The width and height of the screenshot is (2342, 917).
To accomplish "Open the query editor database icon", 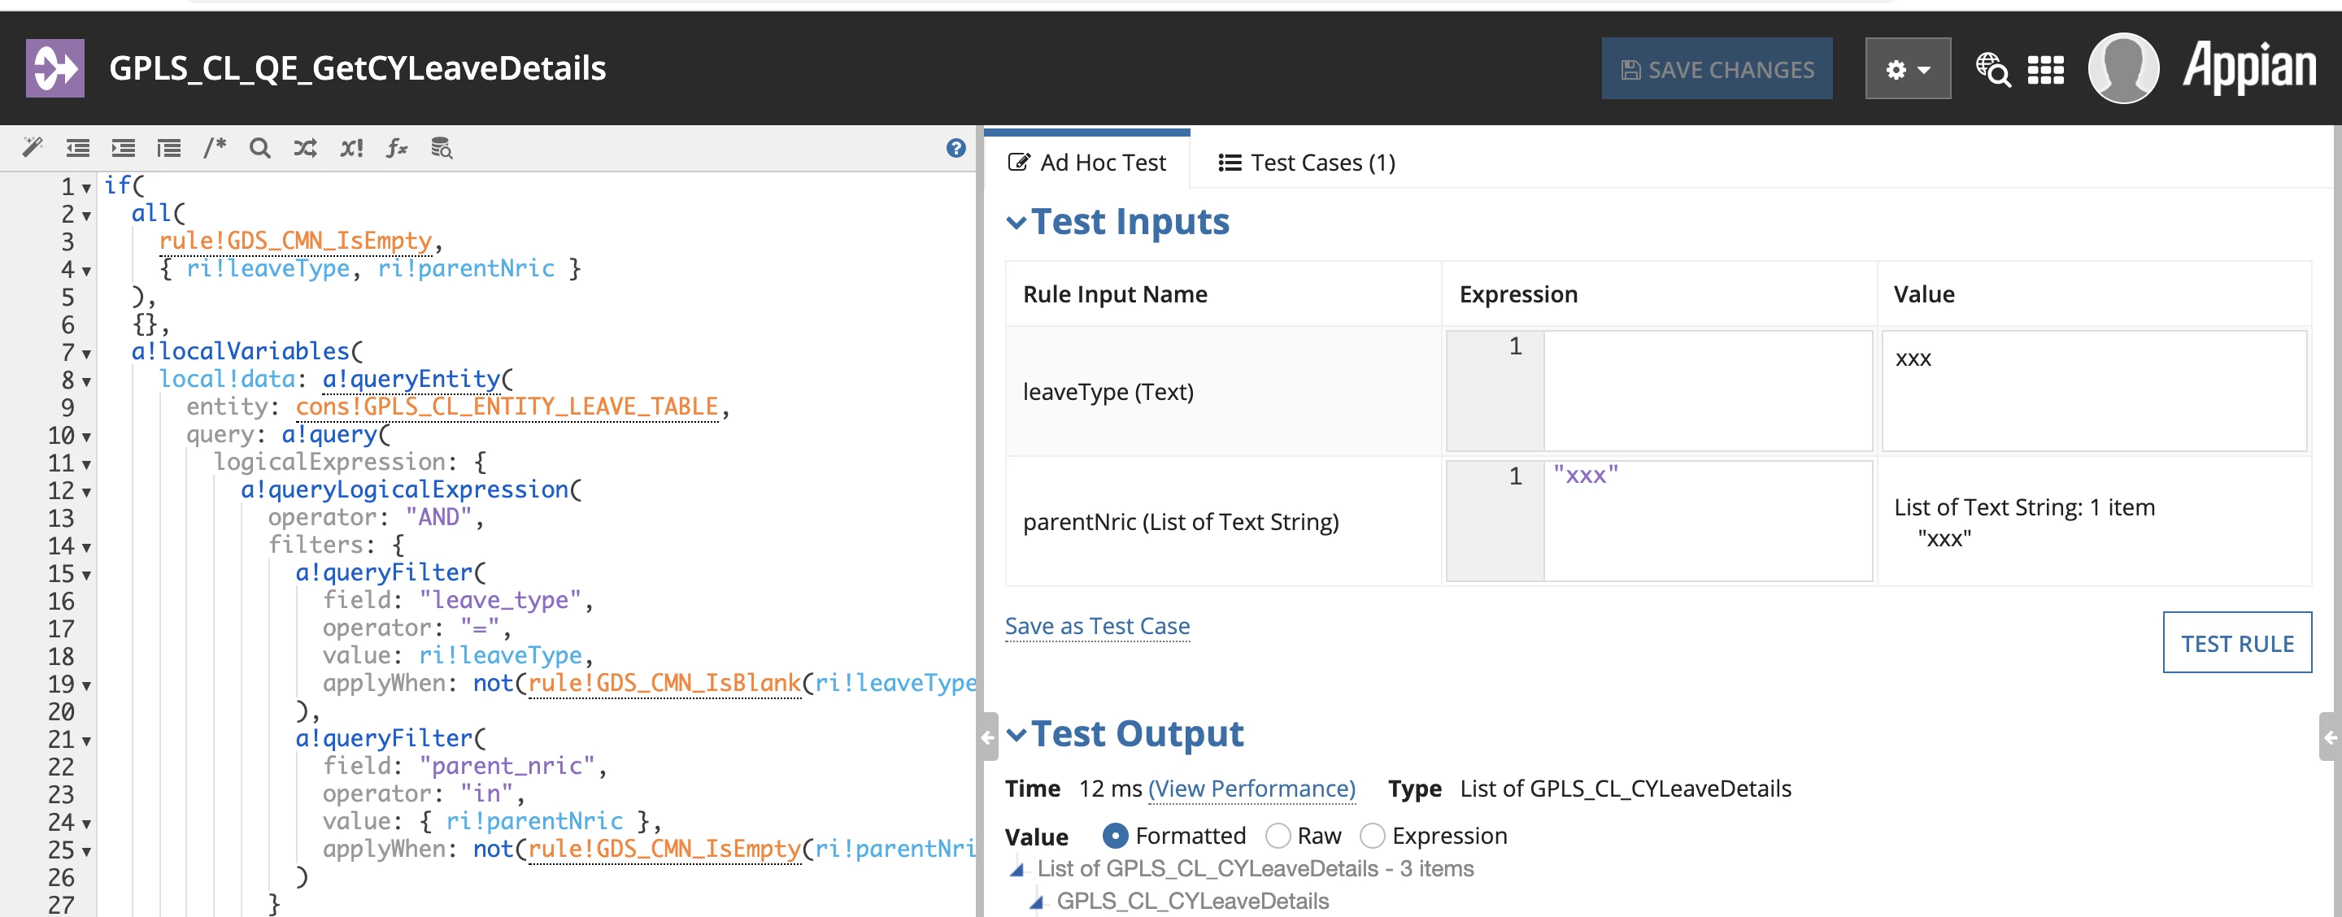I will 442,147.
